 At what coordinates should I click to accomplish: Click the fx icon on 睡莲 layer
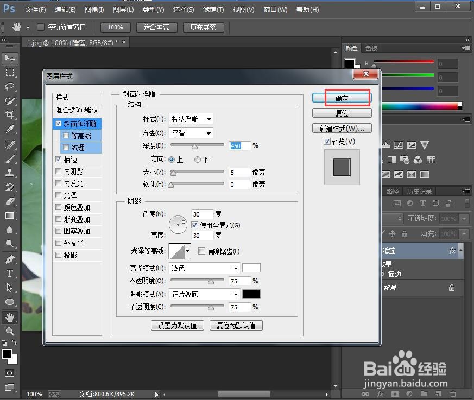click(x=452, y=251)
